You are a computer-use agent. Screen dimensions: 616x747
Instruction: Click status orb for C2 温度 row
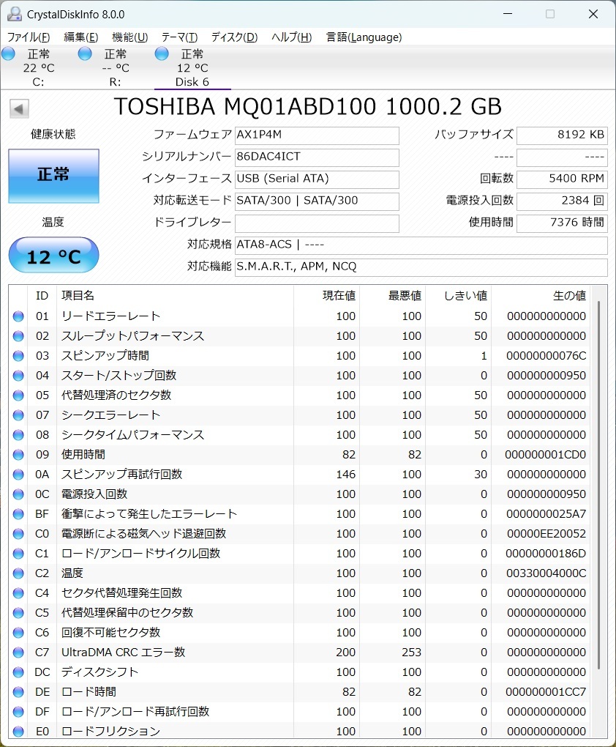coord(18,573)
